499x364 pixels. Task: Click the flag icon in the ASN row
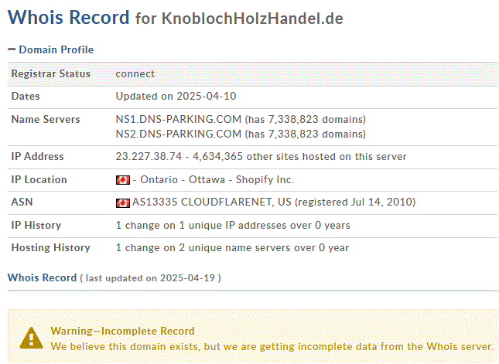click(x=123, y=202)
